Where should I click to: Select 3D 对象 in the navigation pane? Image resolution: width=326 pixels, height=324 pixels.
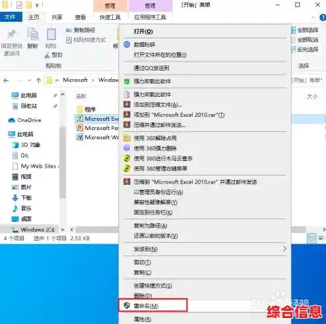coord(26,145)
